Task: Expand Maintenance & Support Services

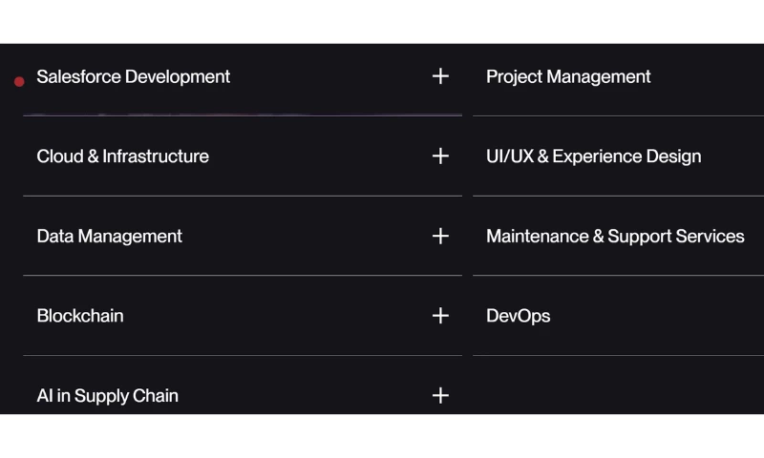Action: coord(615,236)
